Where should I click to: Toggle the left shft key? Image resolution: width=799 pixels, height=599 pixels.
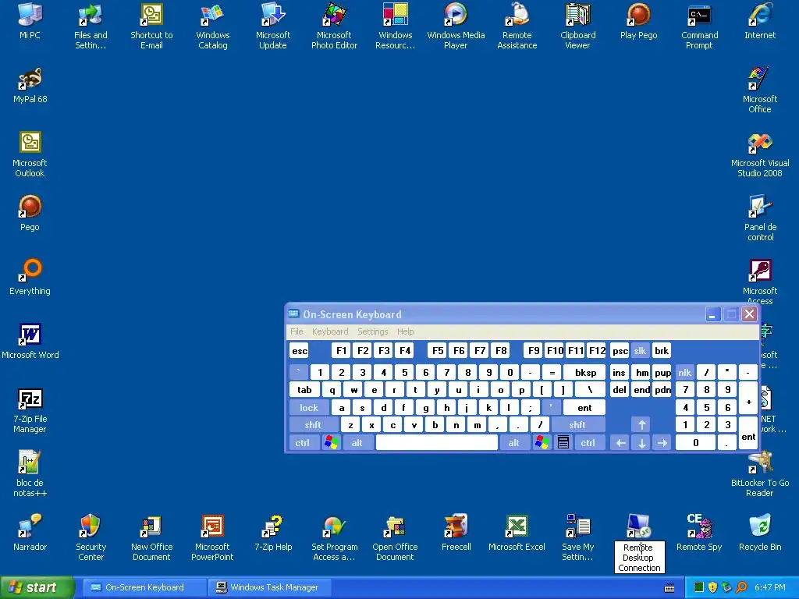313,425
